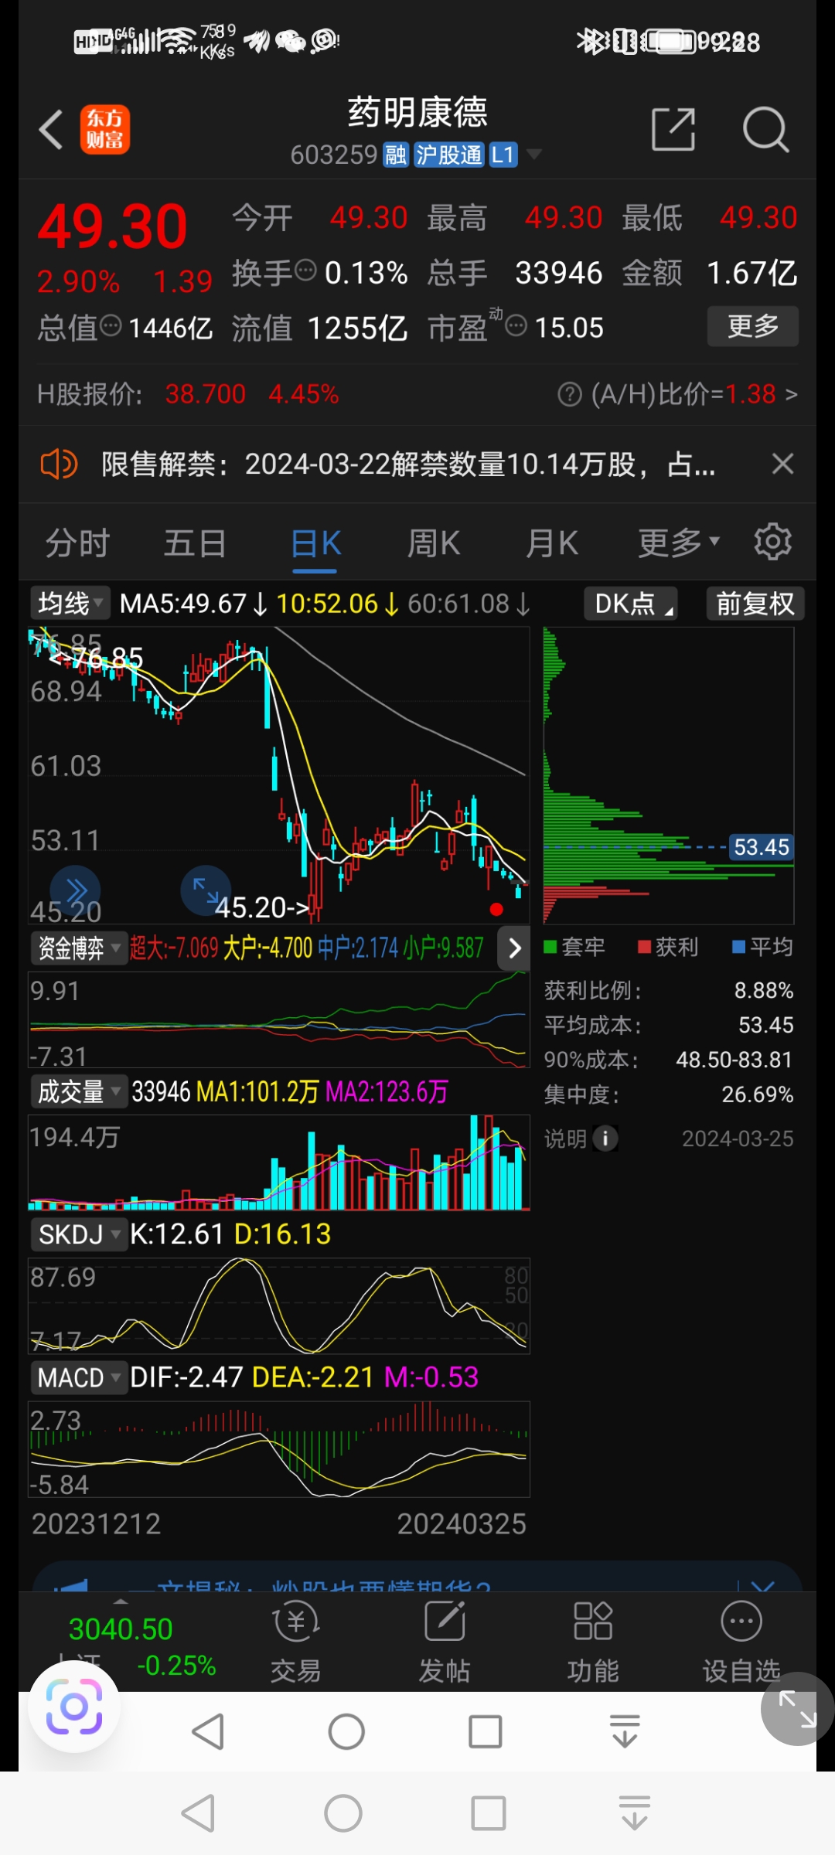This screenshot has height=1855, width=835.
Task: Tap the K:12.61 SKDJ reading
Action: tap(177, 1234)
